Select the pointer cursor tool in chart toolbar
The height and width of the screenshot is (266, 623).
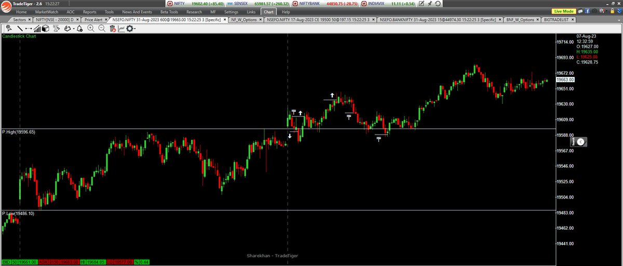pos(9,29)
